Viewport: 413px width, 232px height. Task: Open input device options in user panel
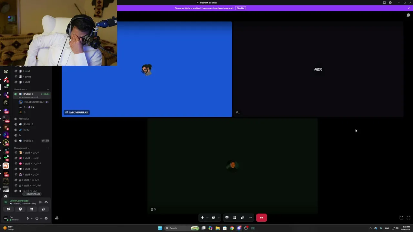tap(31, 218)
